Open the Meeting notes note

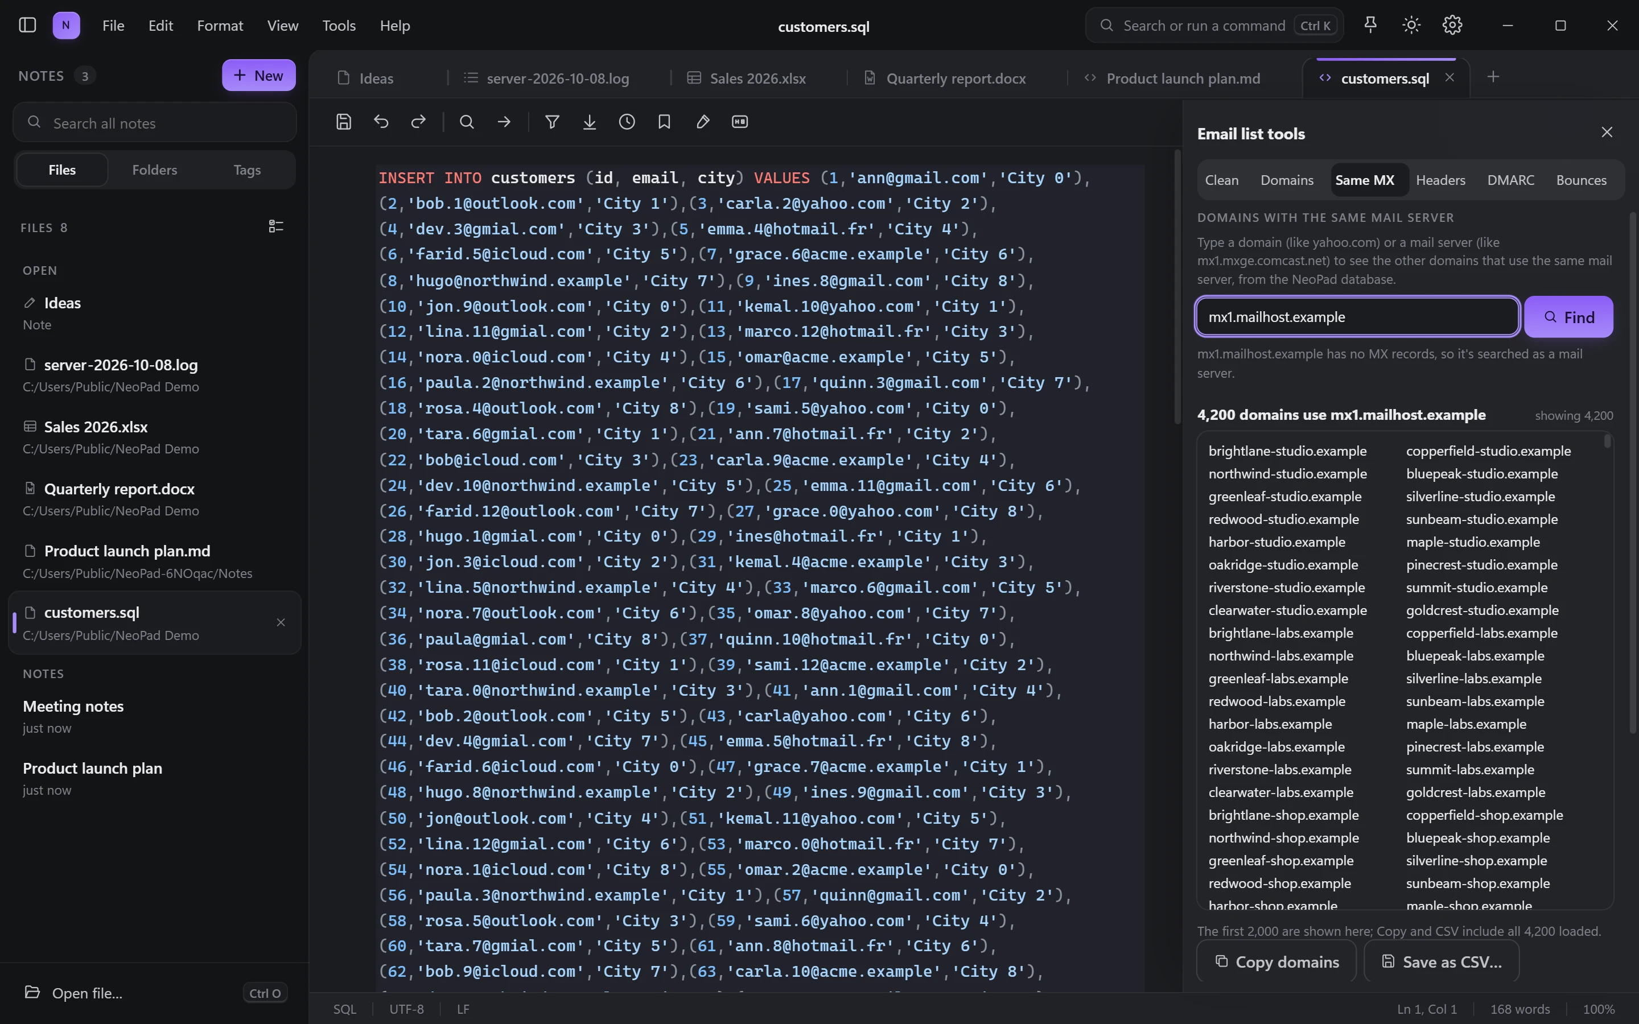(x=154, y=716)
